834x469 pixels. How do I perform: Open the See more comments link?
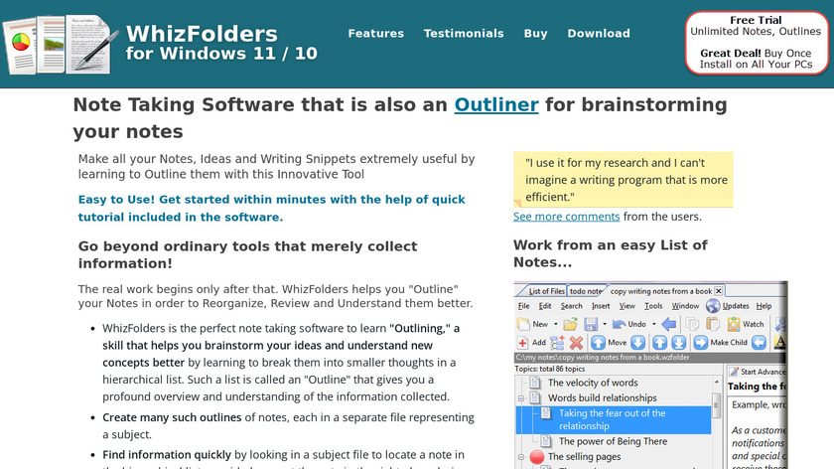click(x=567, y=217)
